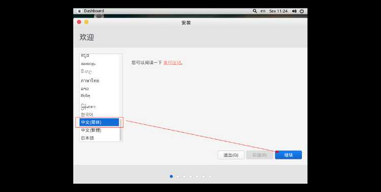Click the logo icon beside Dashboard
Image resolution: width=381 pixels, height=192 pixels.
[79, 11]
